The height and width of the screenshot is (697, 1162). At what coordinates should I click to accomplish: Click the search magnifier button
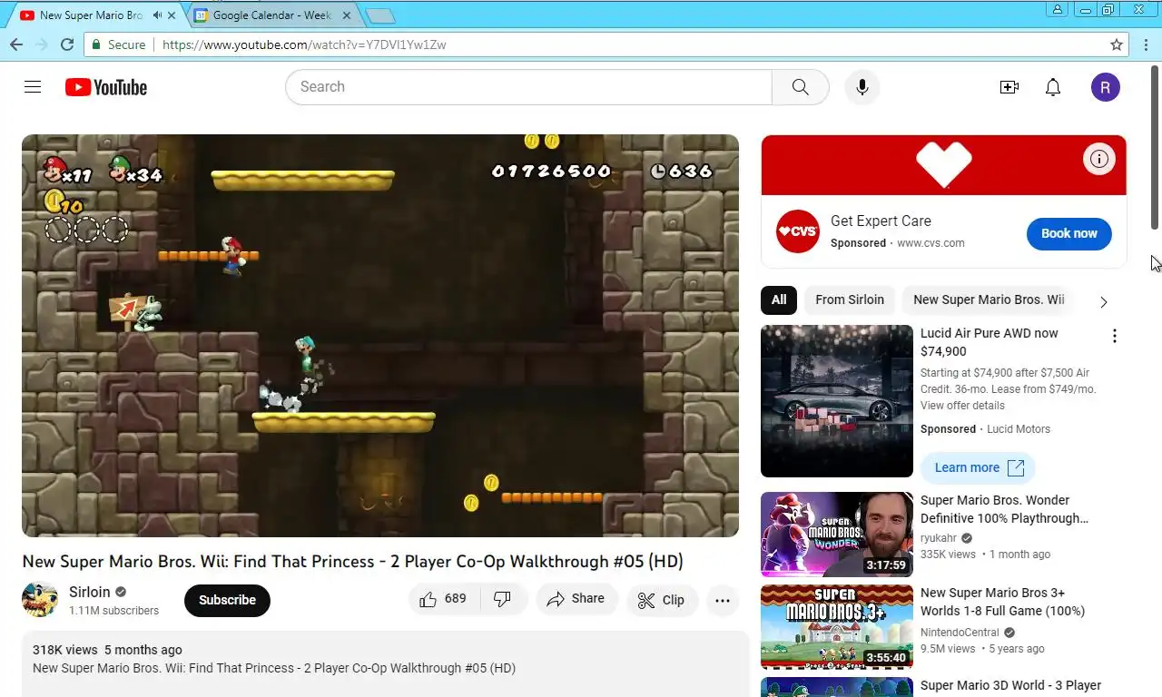tap(800, 87)
